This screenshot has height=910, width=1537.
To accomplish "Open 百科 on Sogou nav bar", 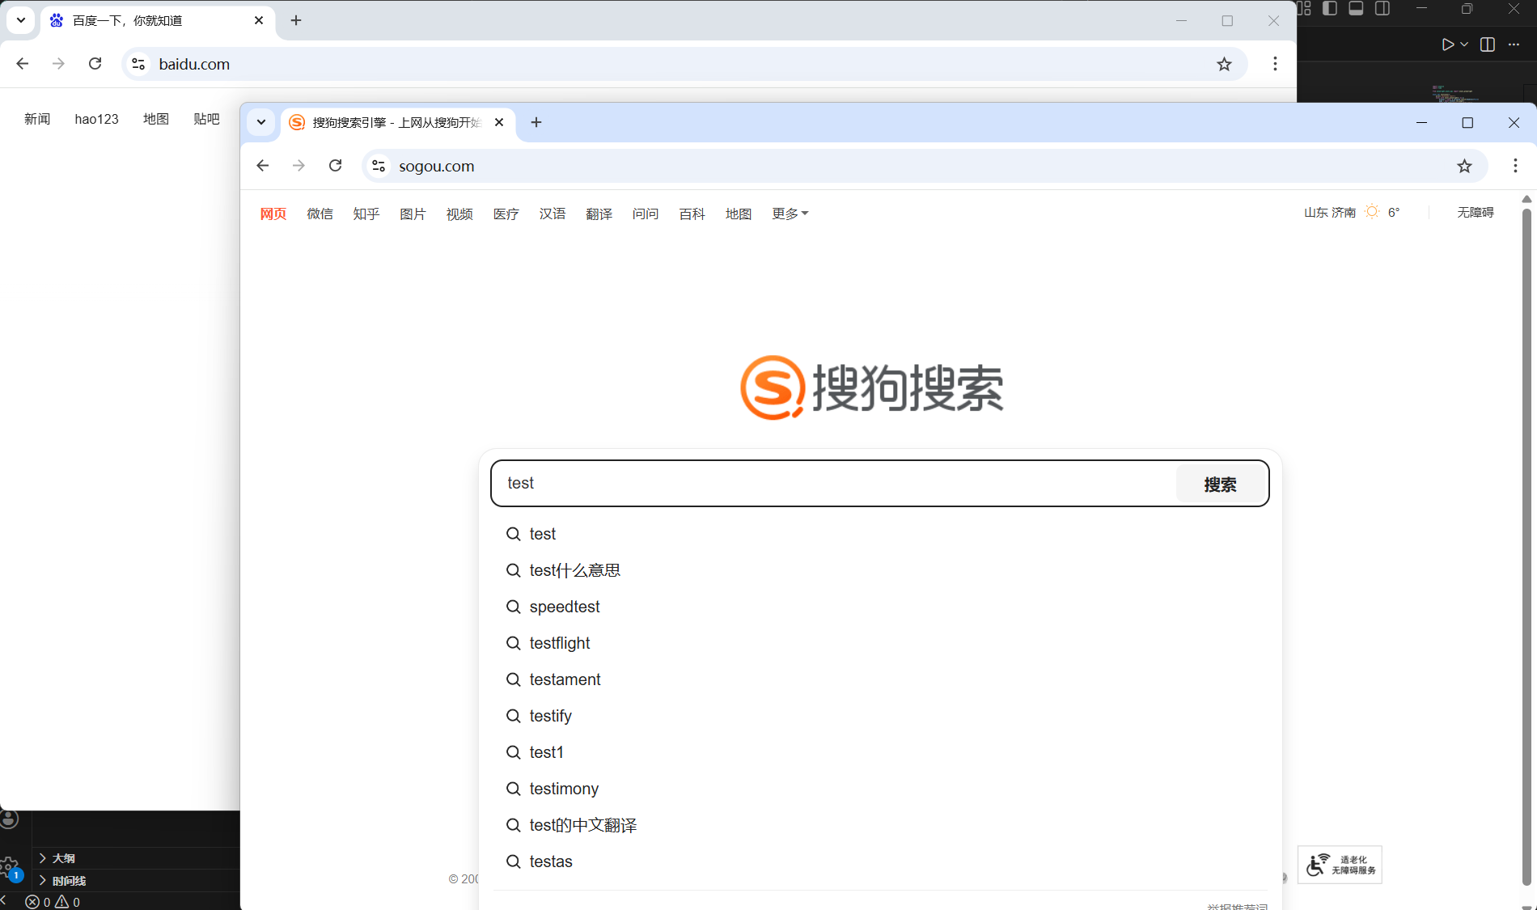I will pyautogui.click(x=692, y=214).
